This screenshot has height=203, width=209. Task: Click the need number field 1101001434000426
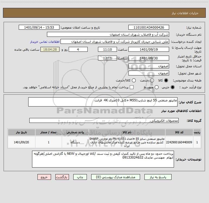(x=149, y=27)
